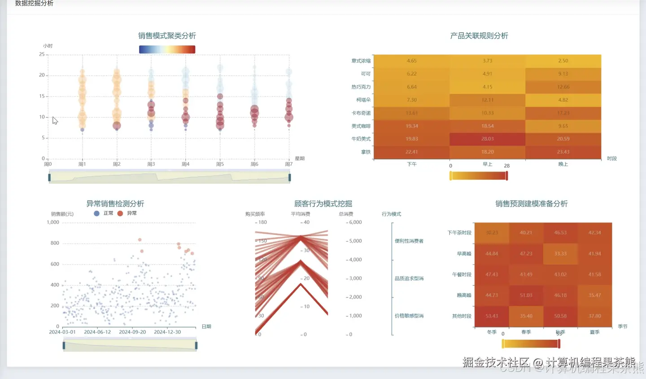Click the 行为模式 parallel axis label

[392, 214]
